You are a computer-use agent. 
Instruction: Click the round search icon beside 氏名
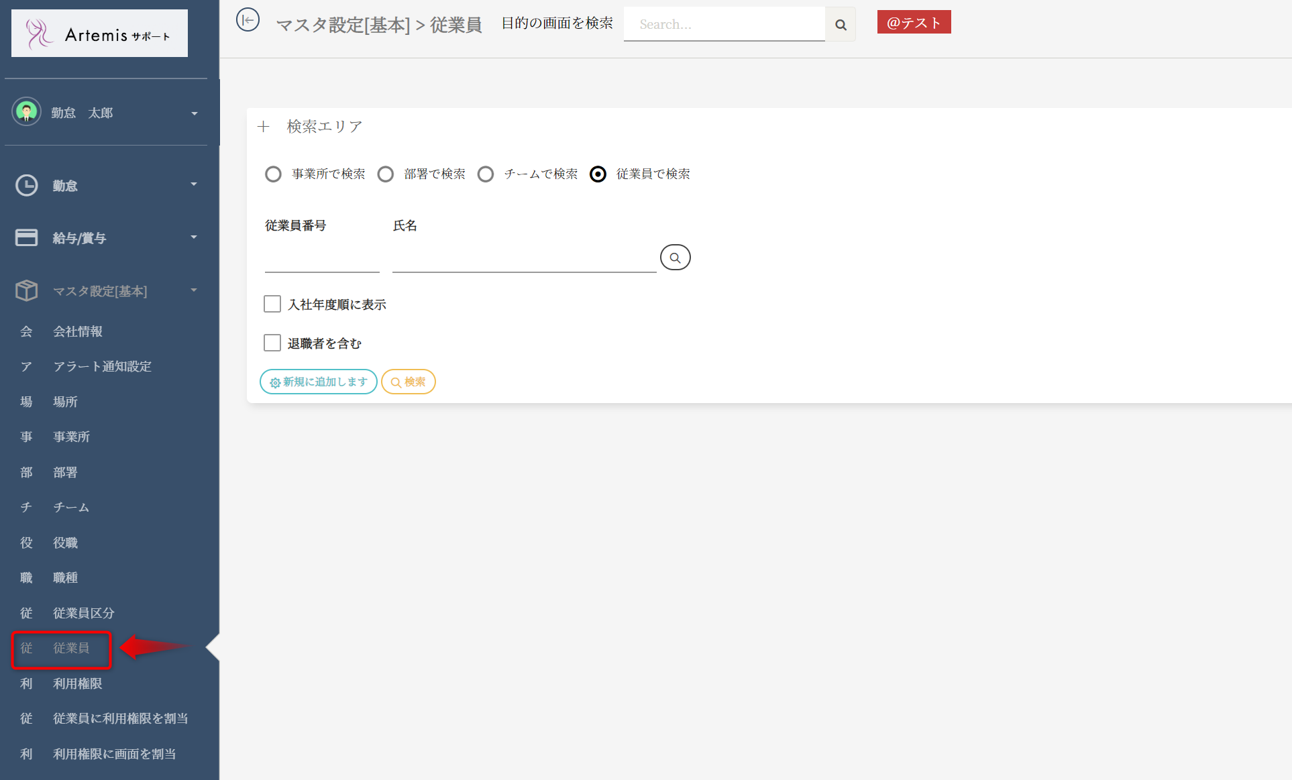675,258
